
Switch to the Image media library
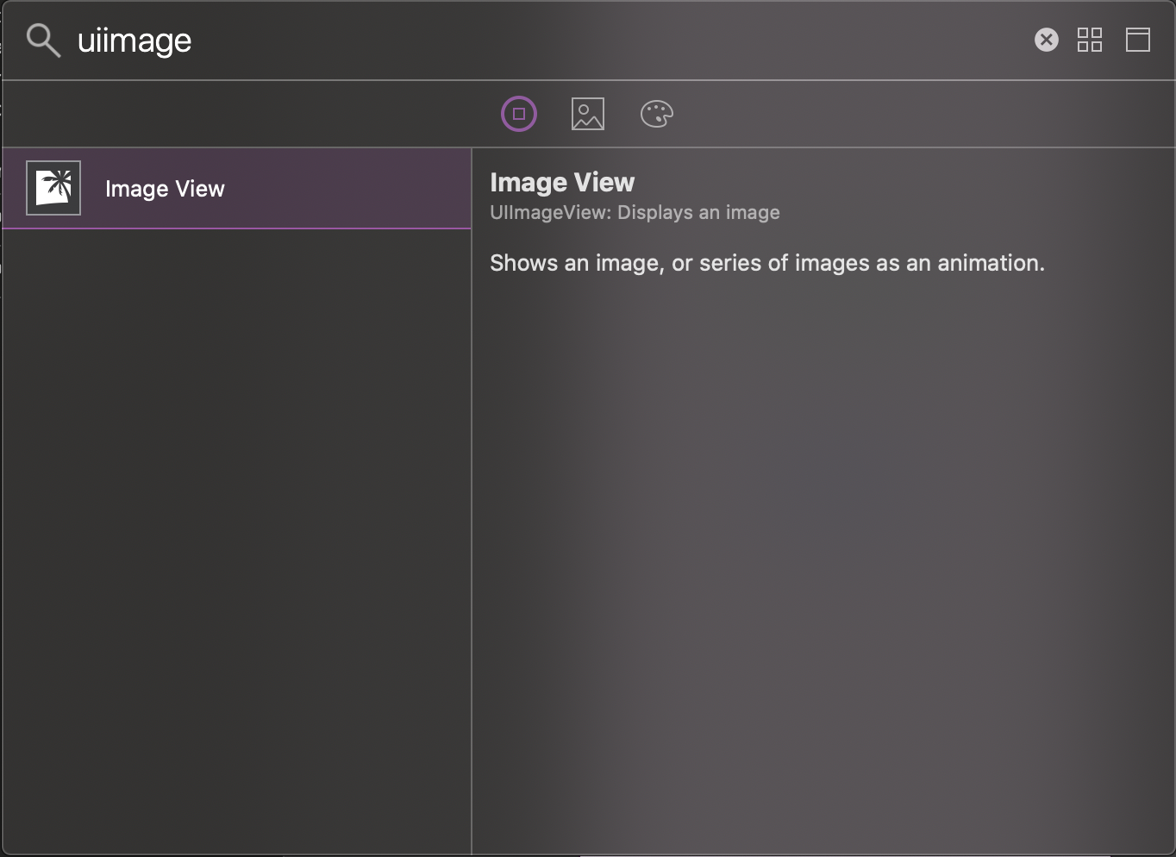(588, 114)
